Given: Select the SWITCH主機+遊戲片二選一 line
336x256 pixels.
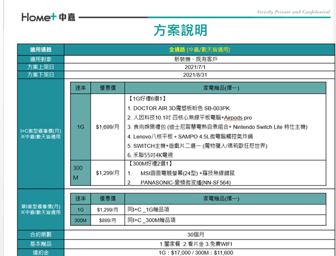Looking at the screenshot, I should pyautogui.click(x=197, y=146).
